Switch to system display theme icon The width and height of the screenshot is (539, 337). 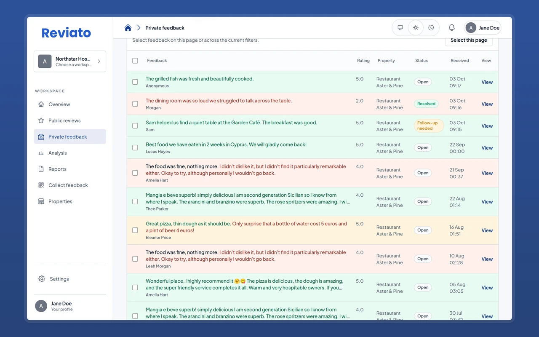(400, 28)
